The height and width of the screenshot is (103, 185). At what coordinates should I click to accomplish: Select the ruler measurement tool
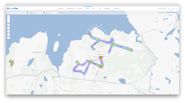coord(8,35)
